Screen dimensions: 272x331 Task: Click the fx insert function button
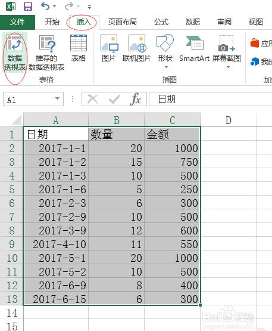click(x=135, y=99)
